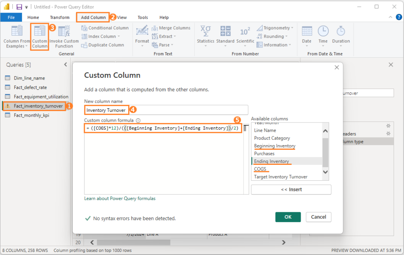This screenshot has height=255, width=404.
Task: Select the Fact_equipment_utilization query
Action: click(41, 96)
